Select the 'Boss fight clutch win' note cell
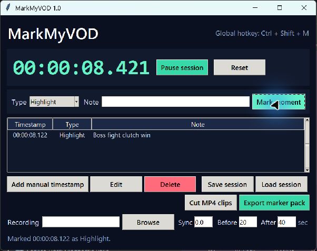The image size is (317, 251). [x=122, y=135]
